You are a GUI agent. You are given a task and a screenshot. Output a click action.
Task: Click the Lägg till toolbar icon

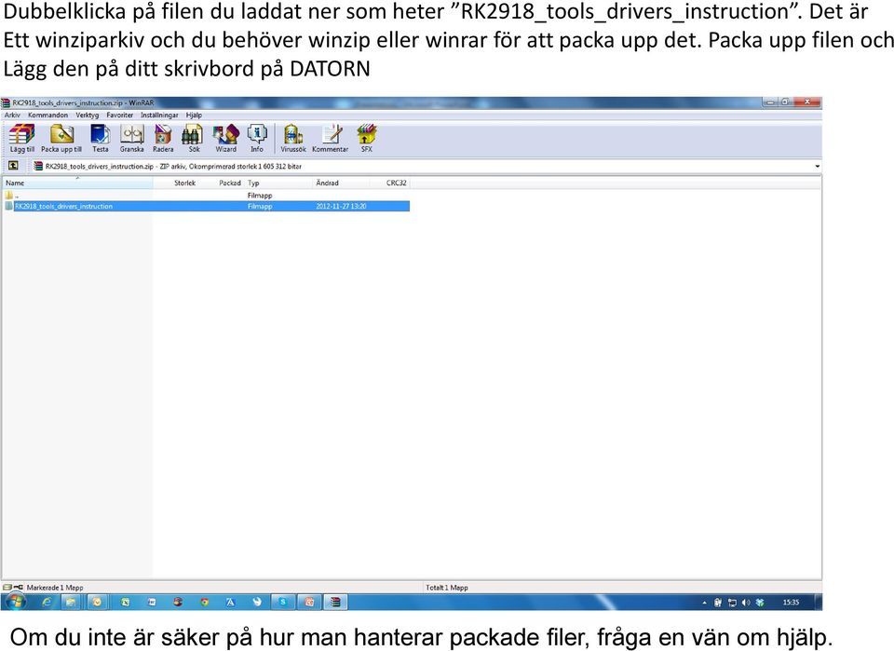click(x=21, y=139)
